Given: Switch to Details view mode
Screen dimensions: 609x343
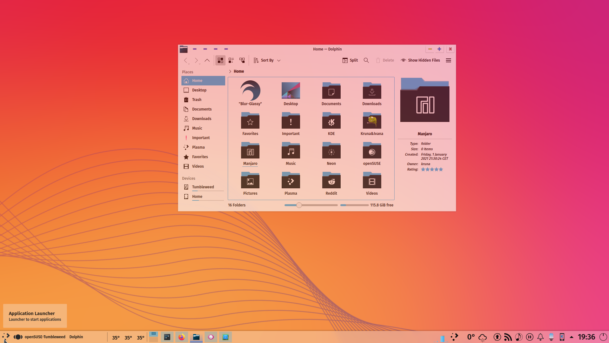Looking at the screenshot, I should (x=242, y=60).
